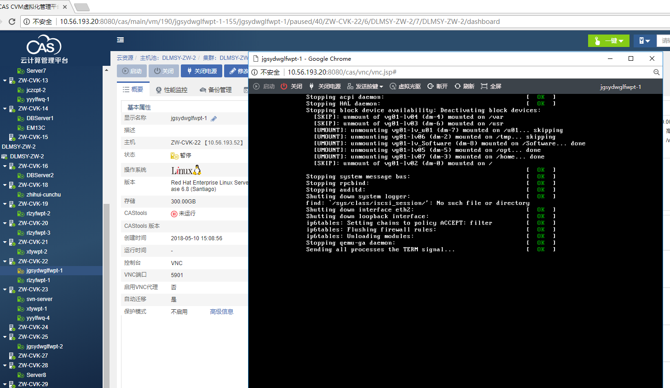The image size is (670, 388).
Task: Select Server8 in the tree
Action: pos(36,375)
